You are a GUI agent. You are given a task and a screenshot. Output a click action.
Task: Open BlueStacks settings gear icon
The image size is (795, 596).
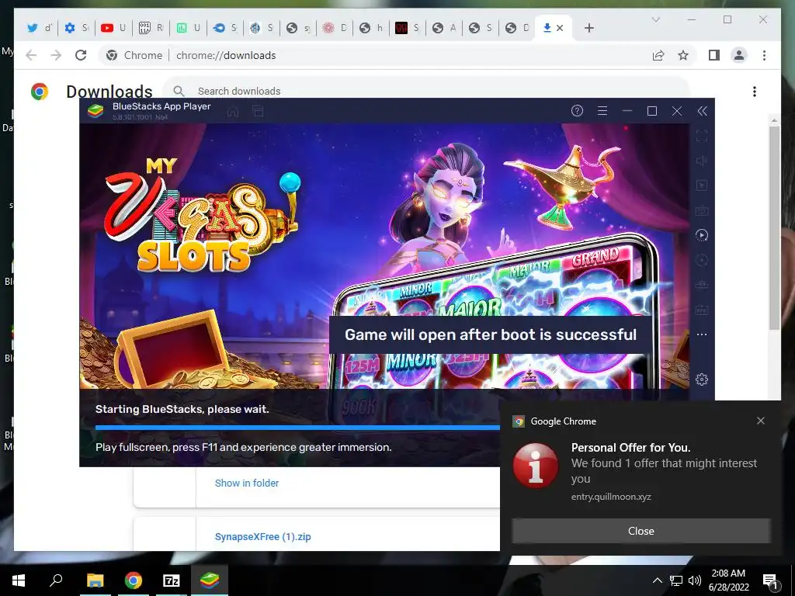tap(702, 379)
